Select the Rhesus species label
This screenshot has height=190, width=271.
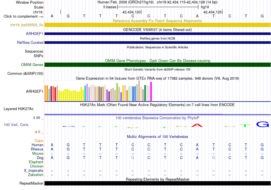37,149
